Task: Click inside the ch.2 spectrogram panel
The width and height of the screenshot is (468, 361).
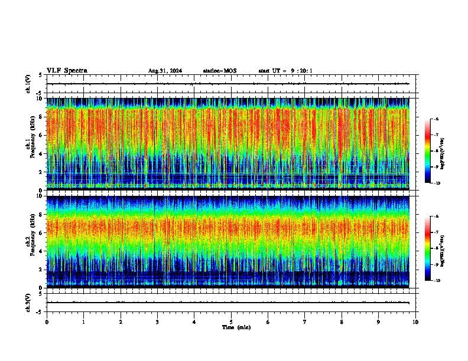Action: point(228,242)
